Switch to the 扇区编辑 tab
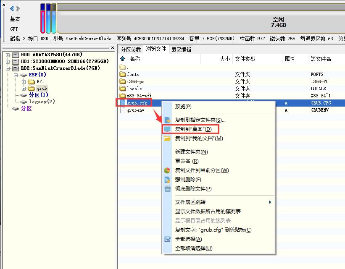 pos(181,50)
